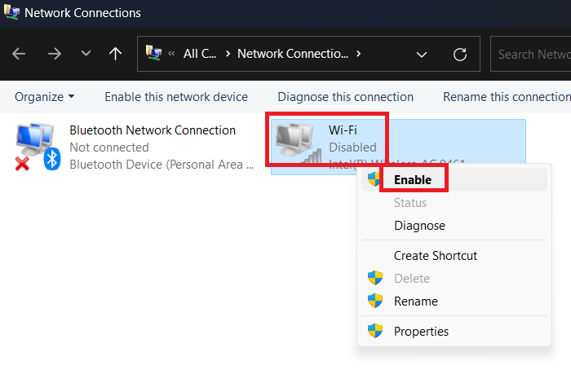Viewport: 571px width, 374px height.
Task: Click Diagnose this connection
Action: click(345, 97)
